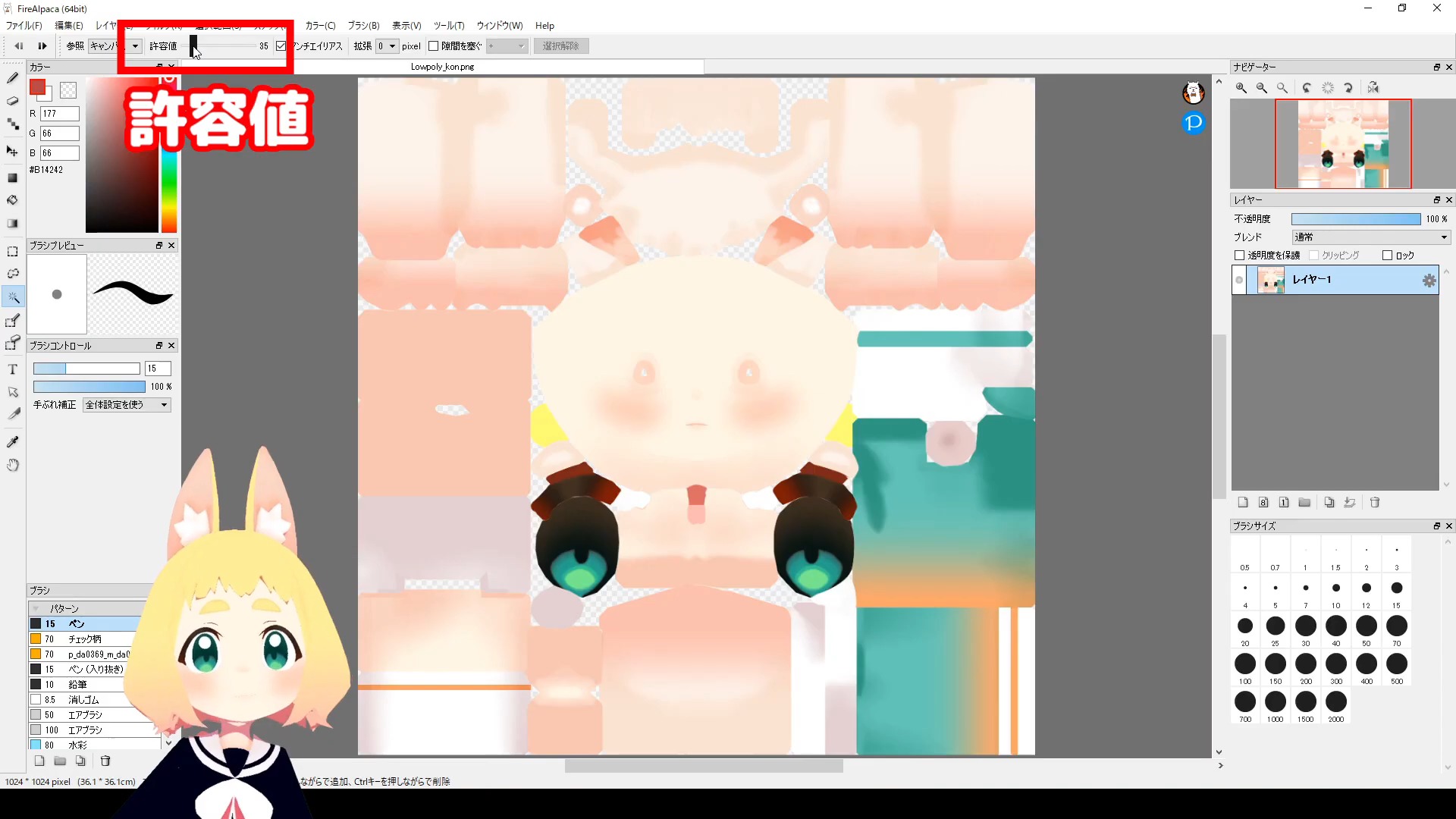Select the Magic Wand tool

point(13,297)
